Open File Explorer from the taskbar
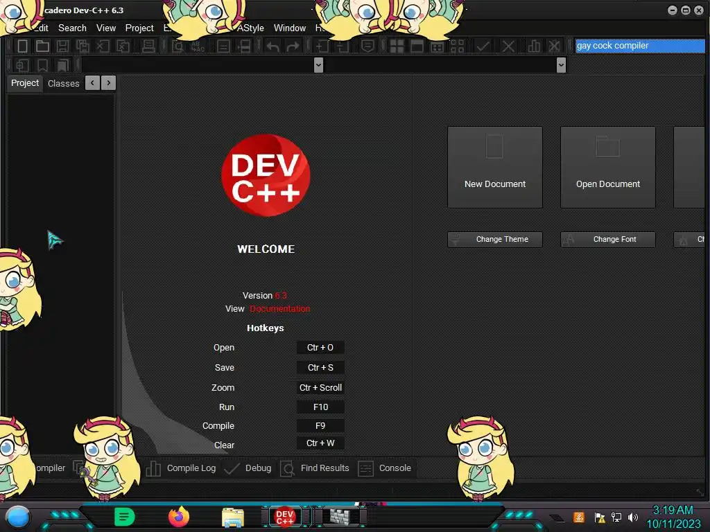Image resolution: width=710 pixels, height=532 pixels. click(233, 517)
